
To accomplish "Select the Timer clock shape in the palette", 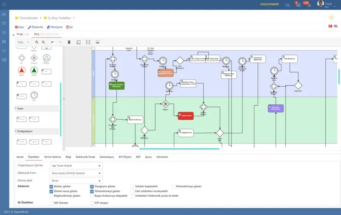I will 34,95.
